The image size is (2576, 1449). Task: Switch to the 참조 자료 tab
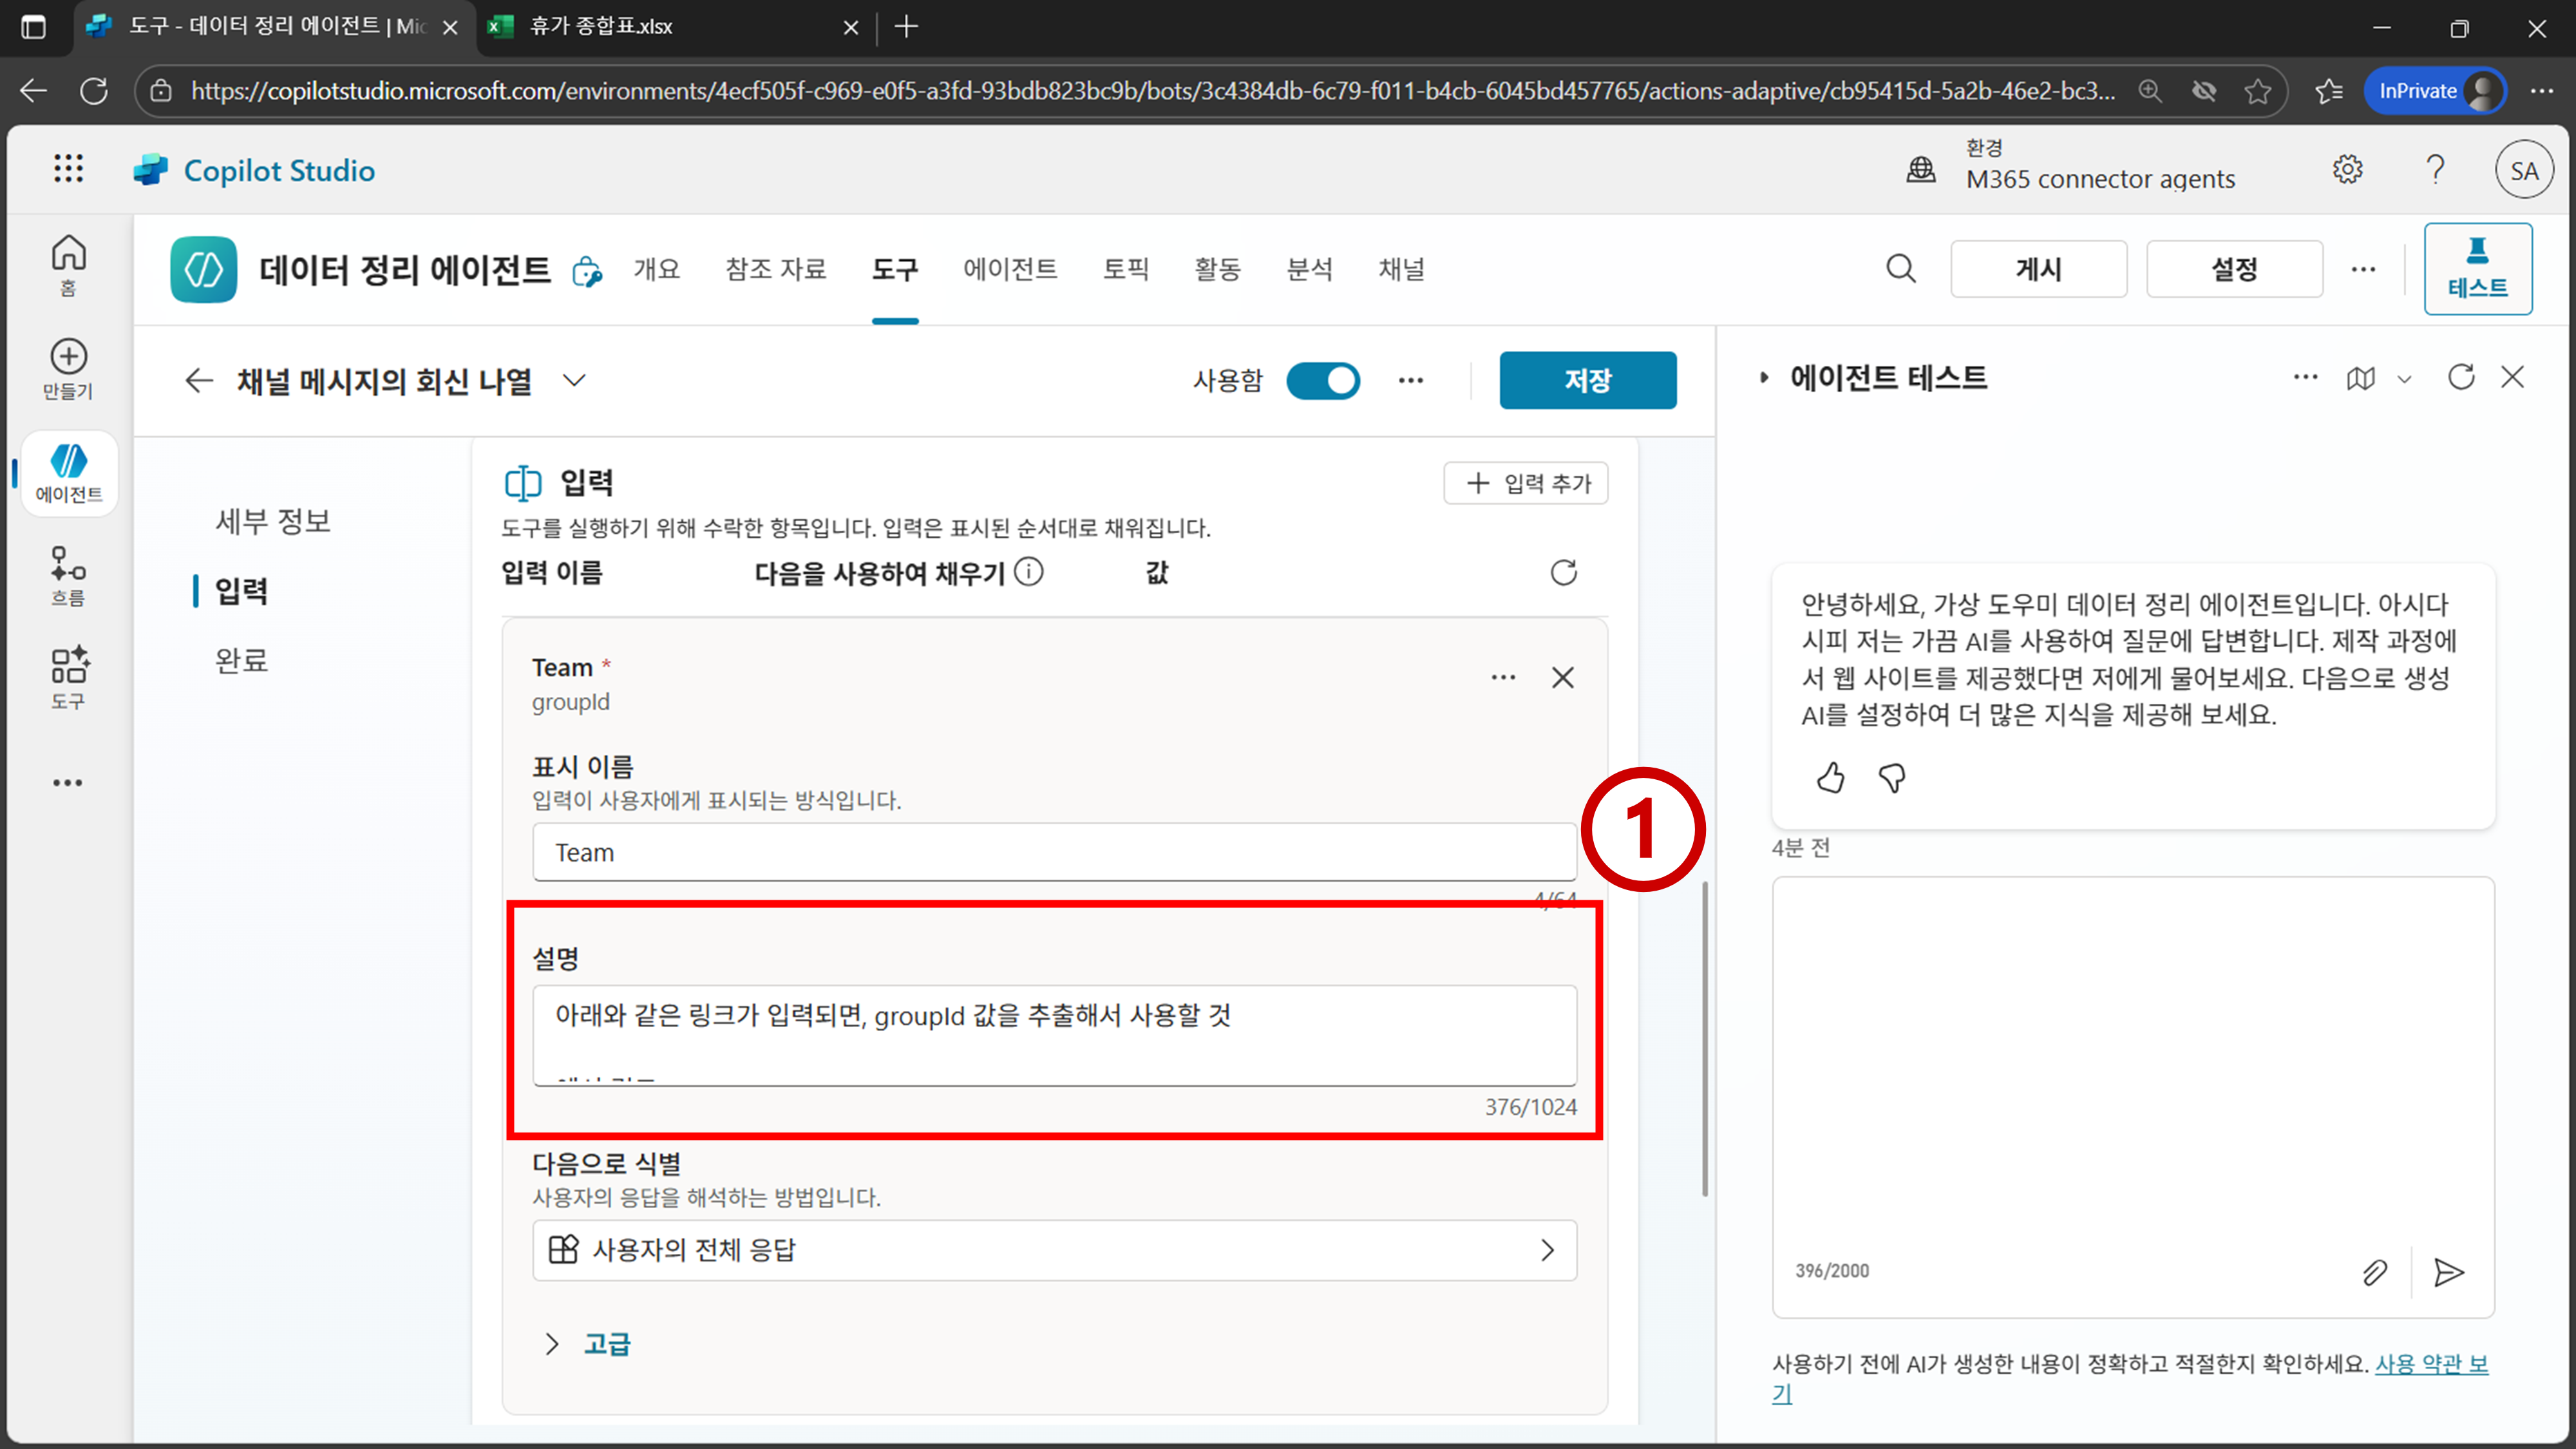775,269
